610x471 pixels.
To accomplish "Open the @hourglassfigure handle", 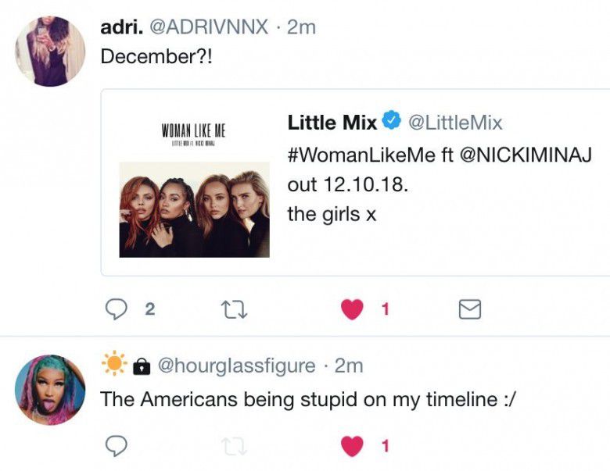I will pos(236,366).
